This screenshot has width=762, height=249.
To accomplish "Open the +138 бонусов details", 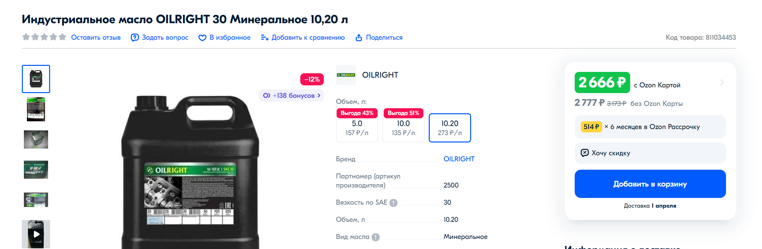I will click(x=291, y=95).
